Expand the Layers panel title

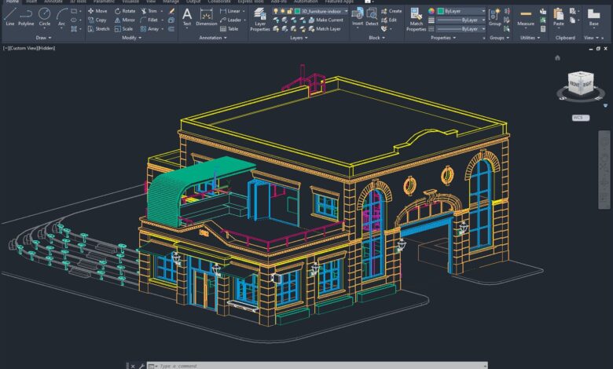tap(299, 38)
